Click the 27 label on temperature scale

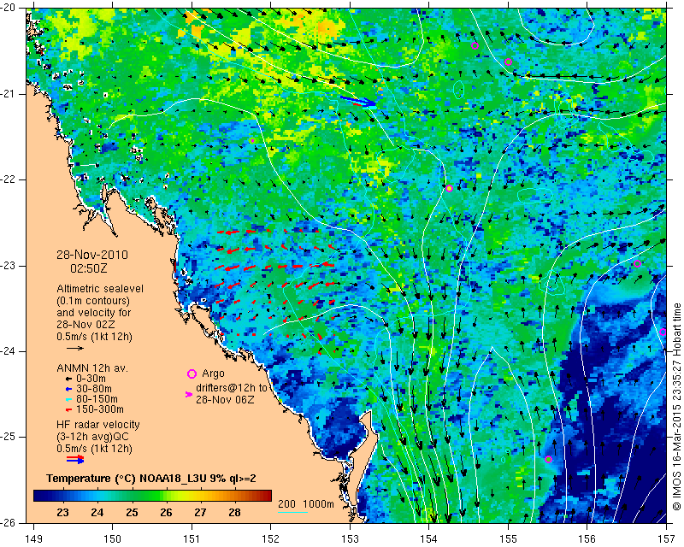200,513
